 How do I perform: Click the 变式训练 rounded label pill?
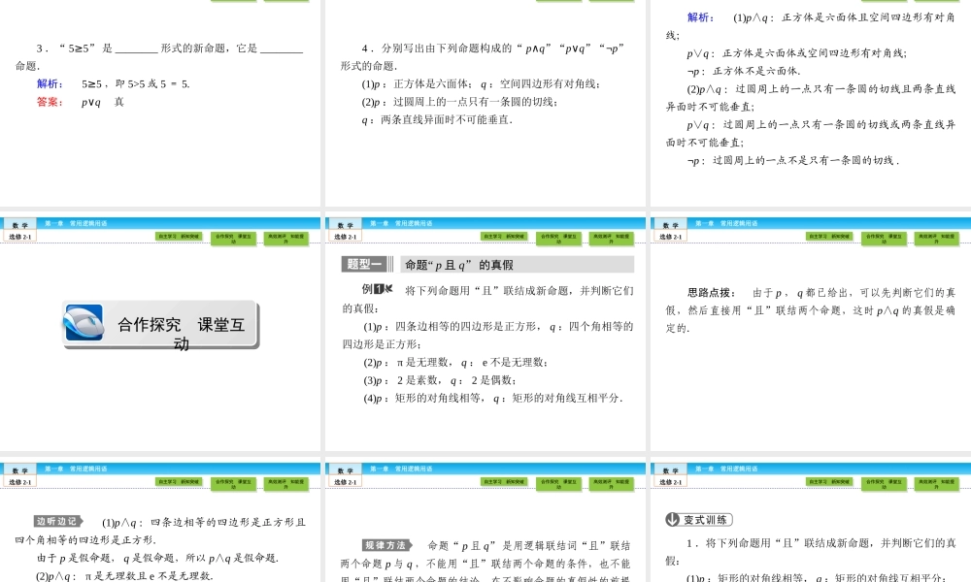click(x=707, y=519)
